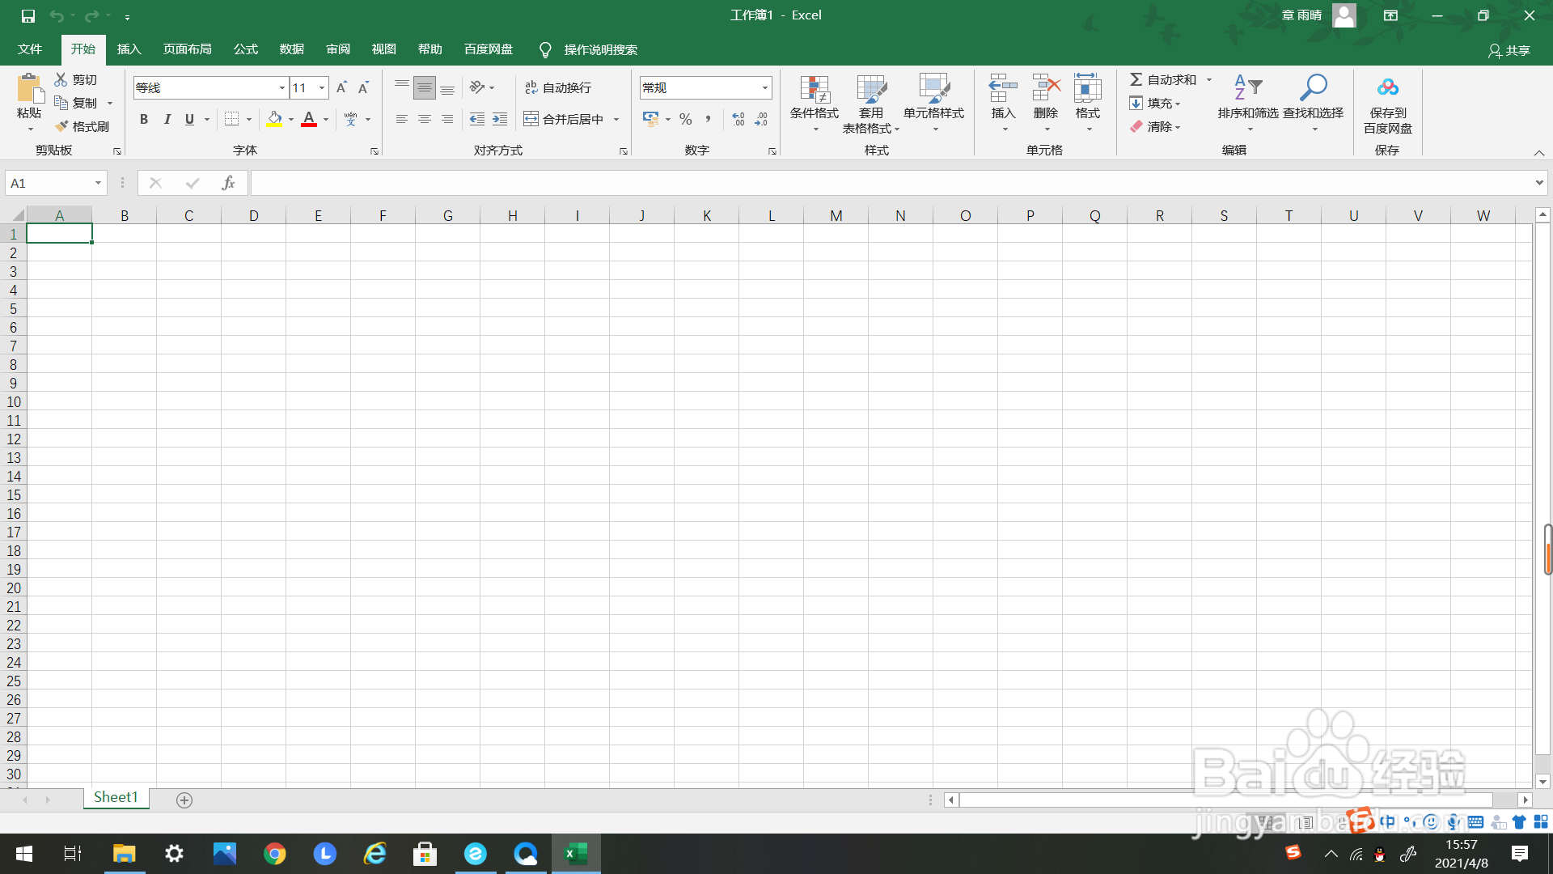Screen dimensions: 1553x874
Task: Click Find and Select magnifier icon
Action: pyautogui.click(x=1313, y=87)
